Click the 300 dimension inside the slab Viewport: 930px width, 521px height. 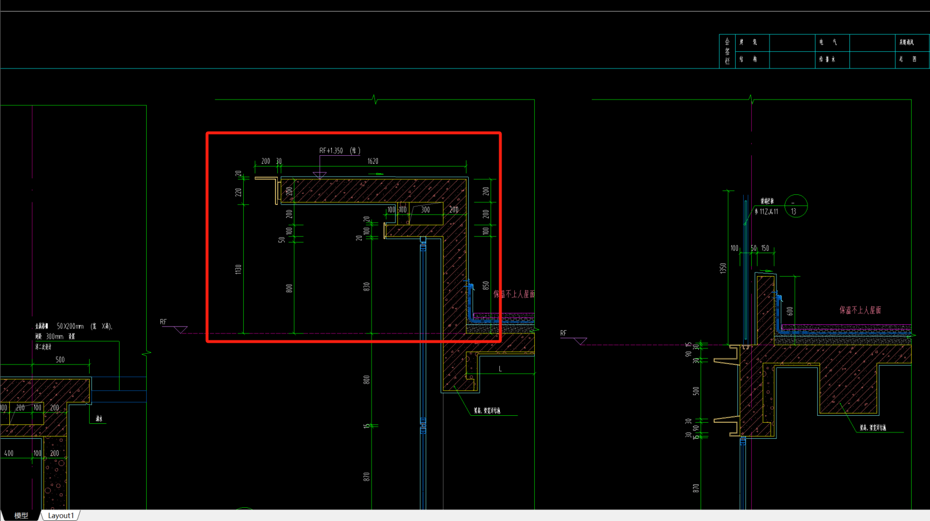pos(426,210)
